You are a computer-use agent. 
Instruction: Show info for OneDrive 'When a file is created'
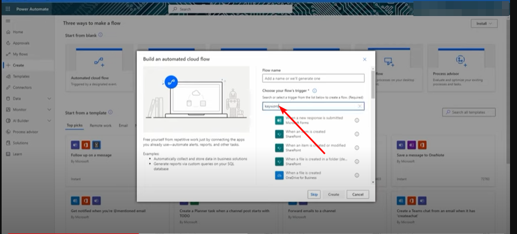(x=357, y=175)
